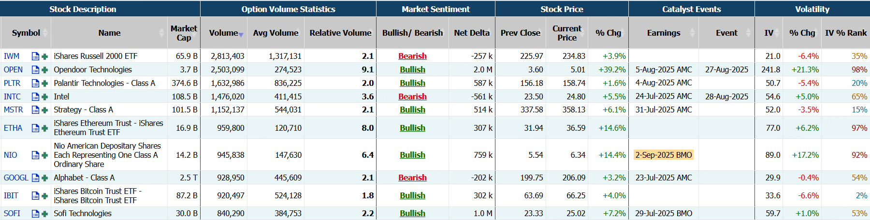The image size is (870, 220).
Task: Click the highlighted 2-Sep-2025 BMO earnings date
Action: coord(664,155)
